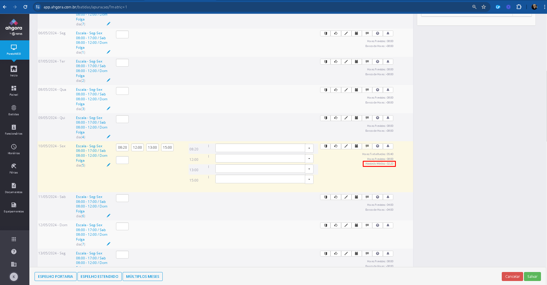Open the browser extensions puzzle icon
Viewport: 547px width, 285px height.
(519, 7)
